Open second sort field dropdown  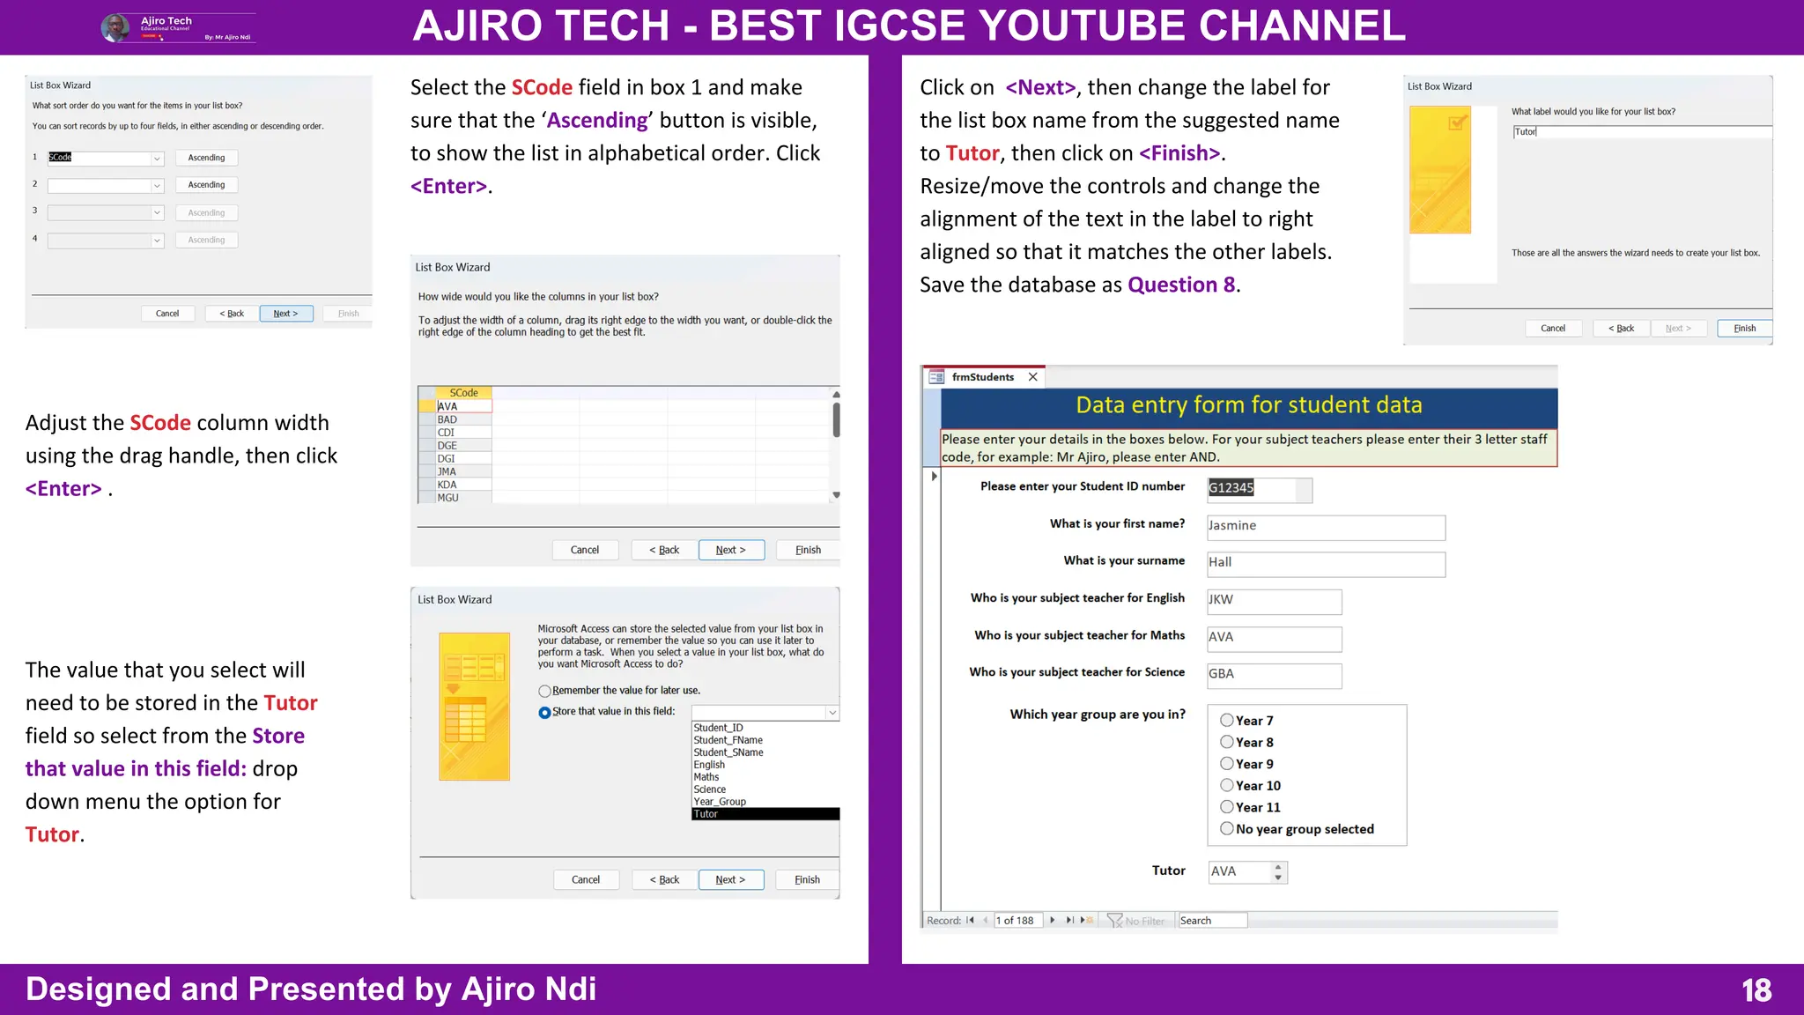[157, 186]
